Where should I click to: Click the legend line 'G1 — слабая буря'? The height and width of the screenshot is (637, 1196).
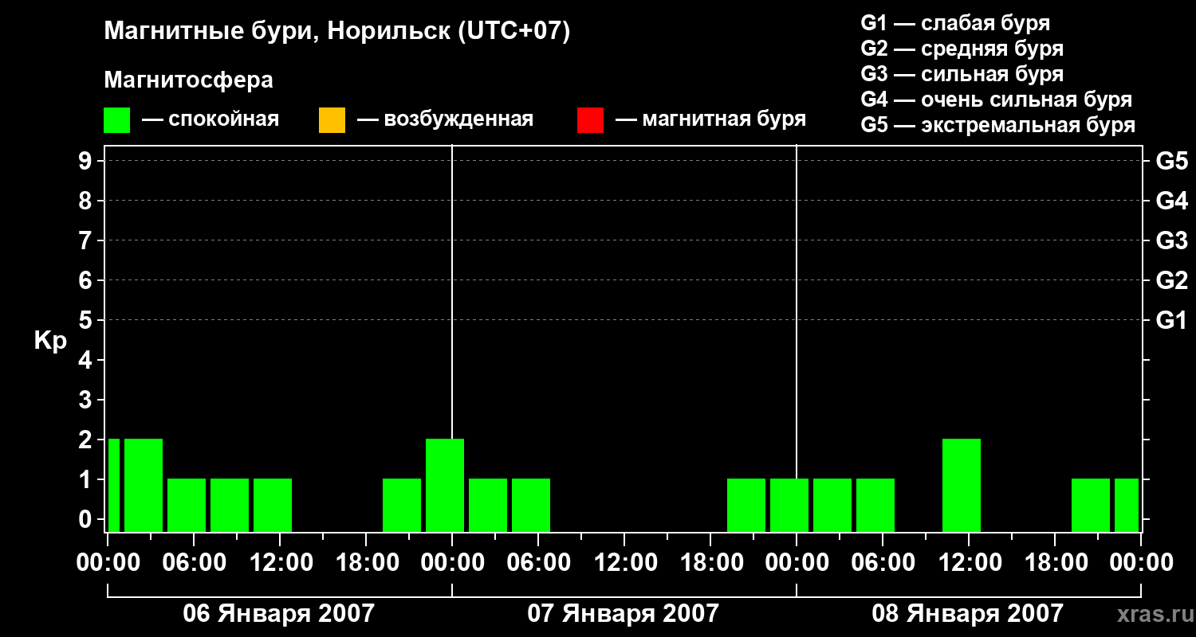point(955,22)
